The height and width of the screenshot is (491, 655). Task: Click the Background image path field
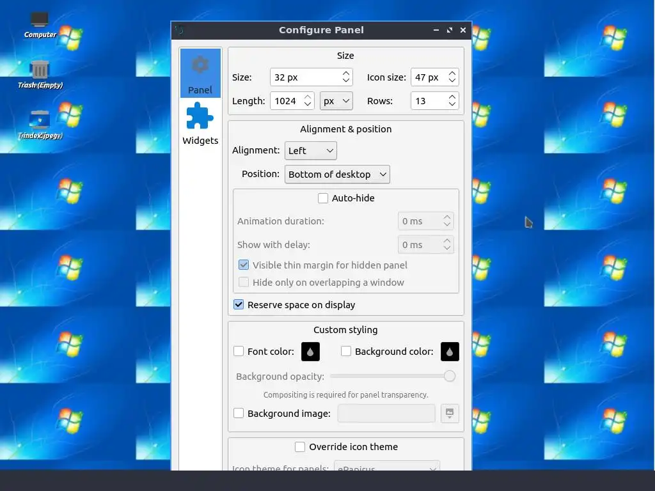click(x=386, y=414)
